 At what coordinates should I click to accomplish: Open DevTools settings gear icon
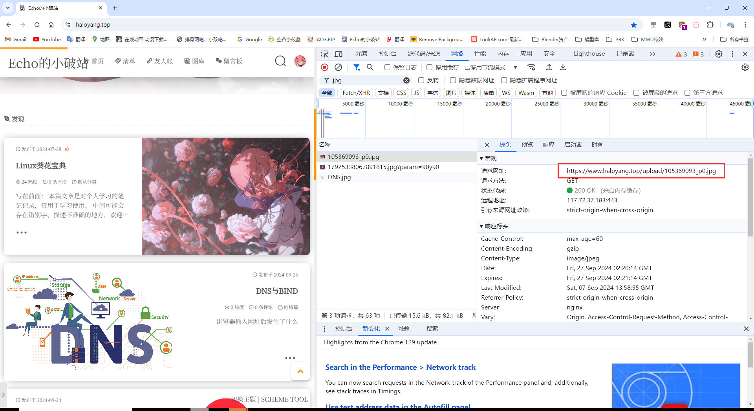click(719, 54)
